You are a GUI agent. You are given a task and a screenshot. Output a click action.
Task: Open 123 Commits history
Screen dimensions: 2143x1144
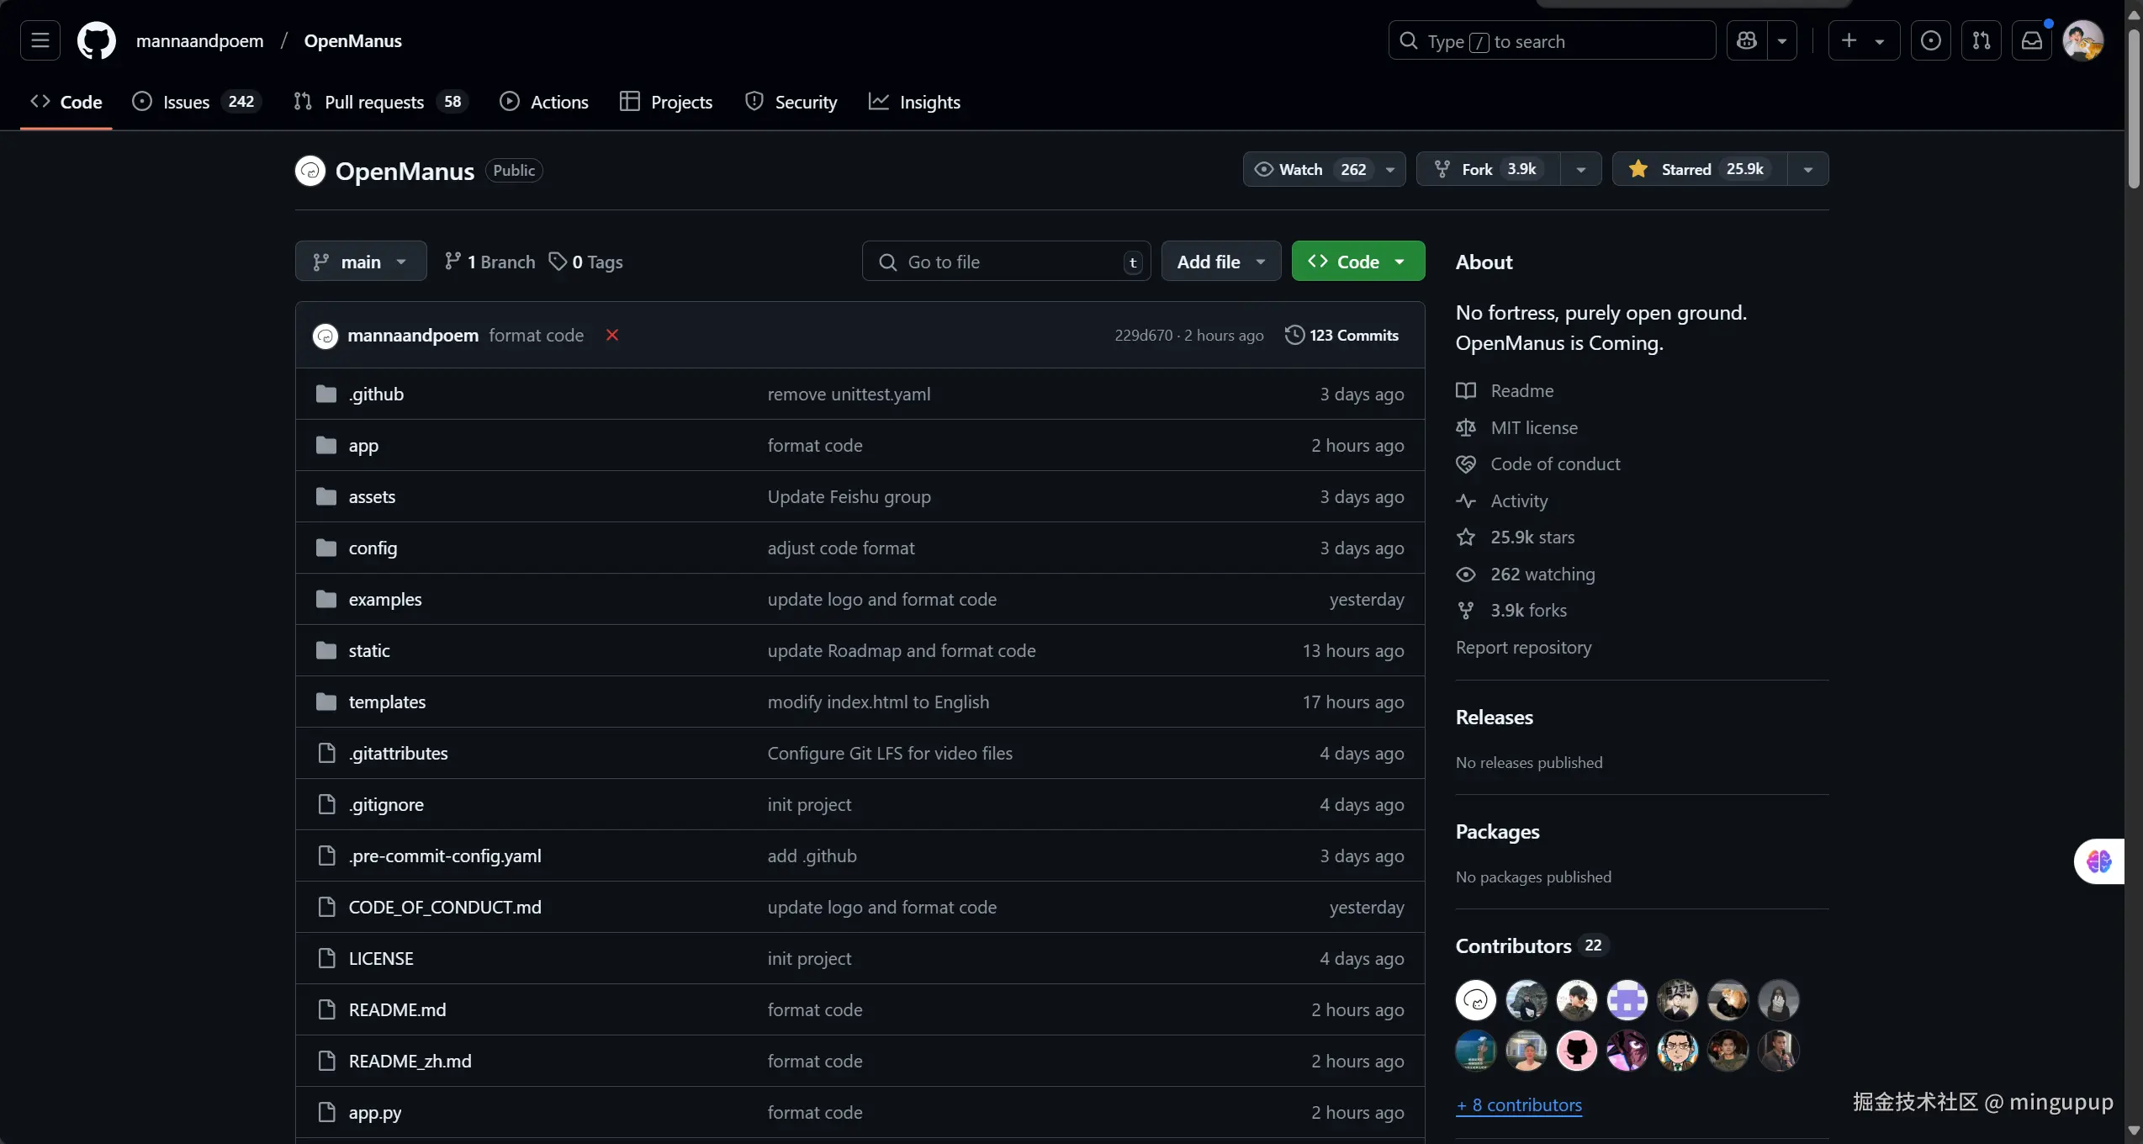[1341, 335]
